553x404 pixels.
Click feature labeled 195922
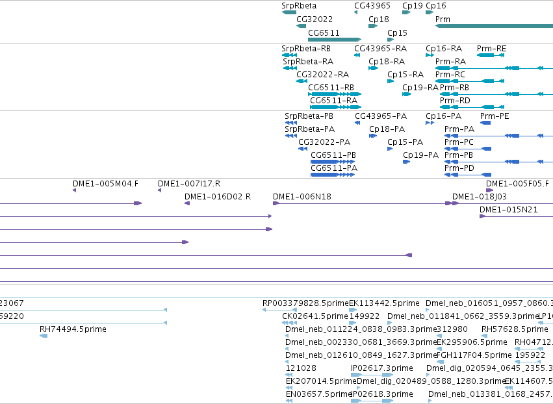point(528,362)
